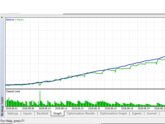Open the Settings tab
The width and height of the screenshot is (165, 124).
pos(13,113)
